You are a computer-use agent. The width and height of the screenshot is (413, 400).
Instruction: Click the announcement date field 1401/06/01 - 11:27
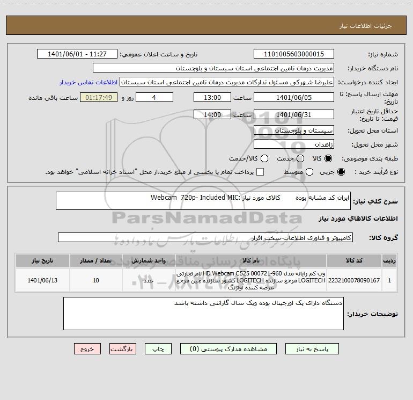[77, 54]
